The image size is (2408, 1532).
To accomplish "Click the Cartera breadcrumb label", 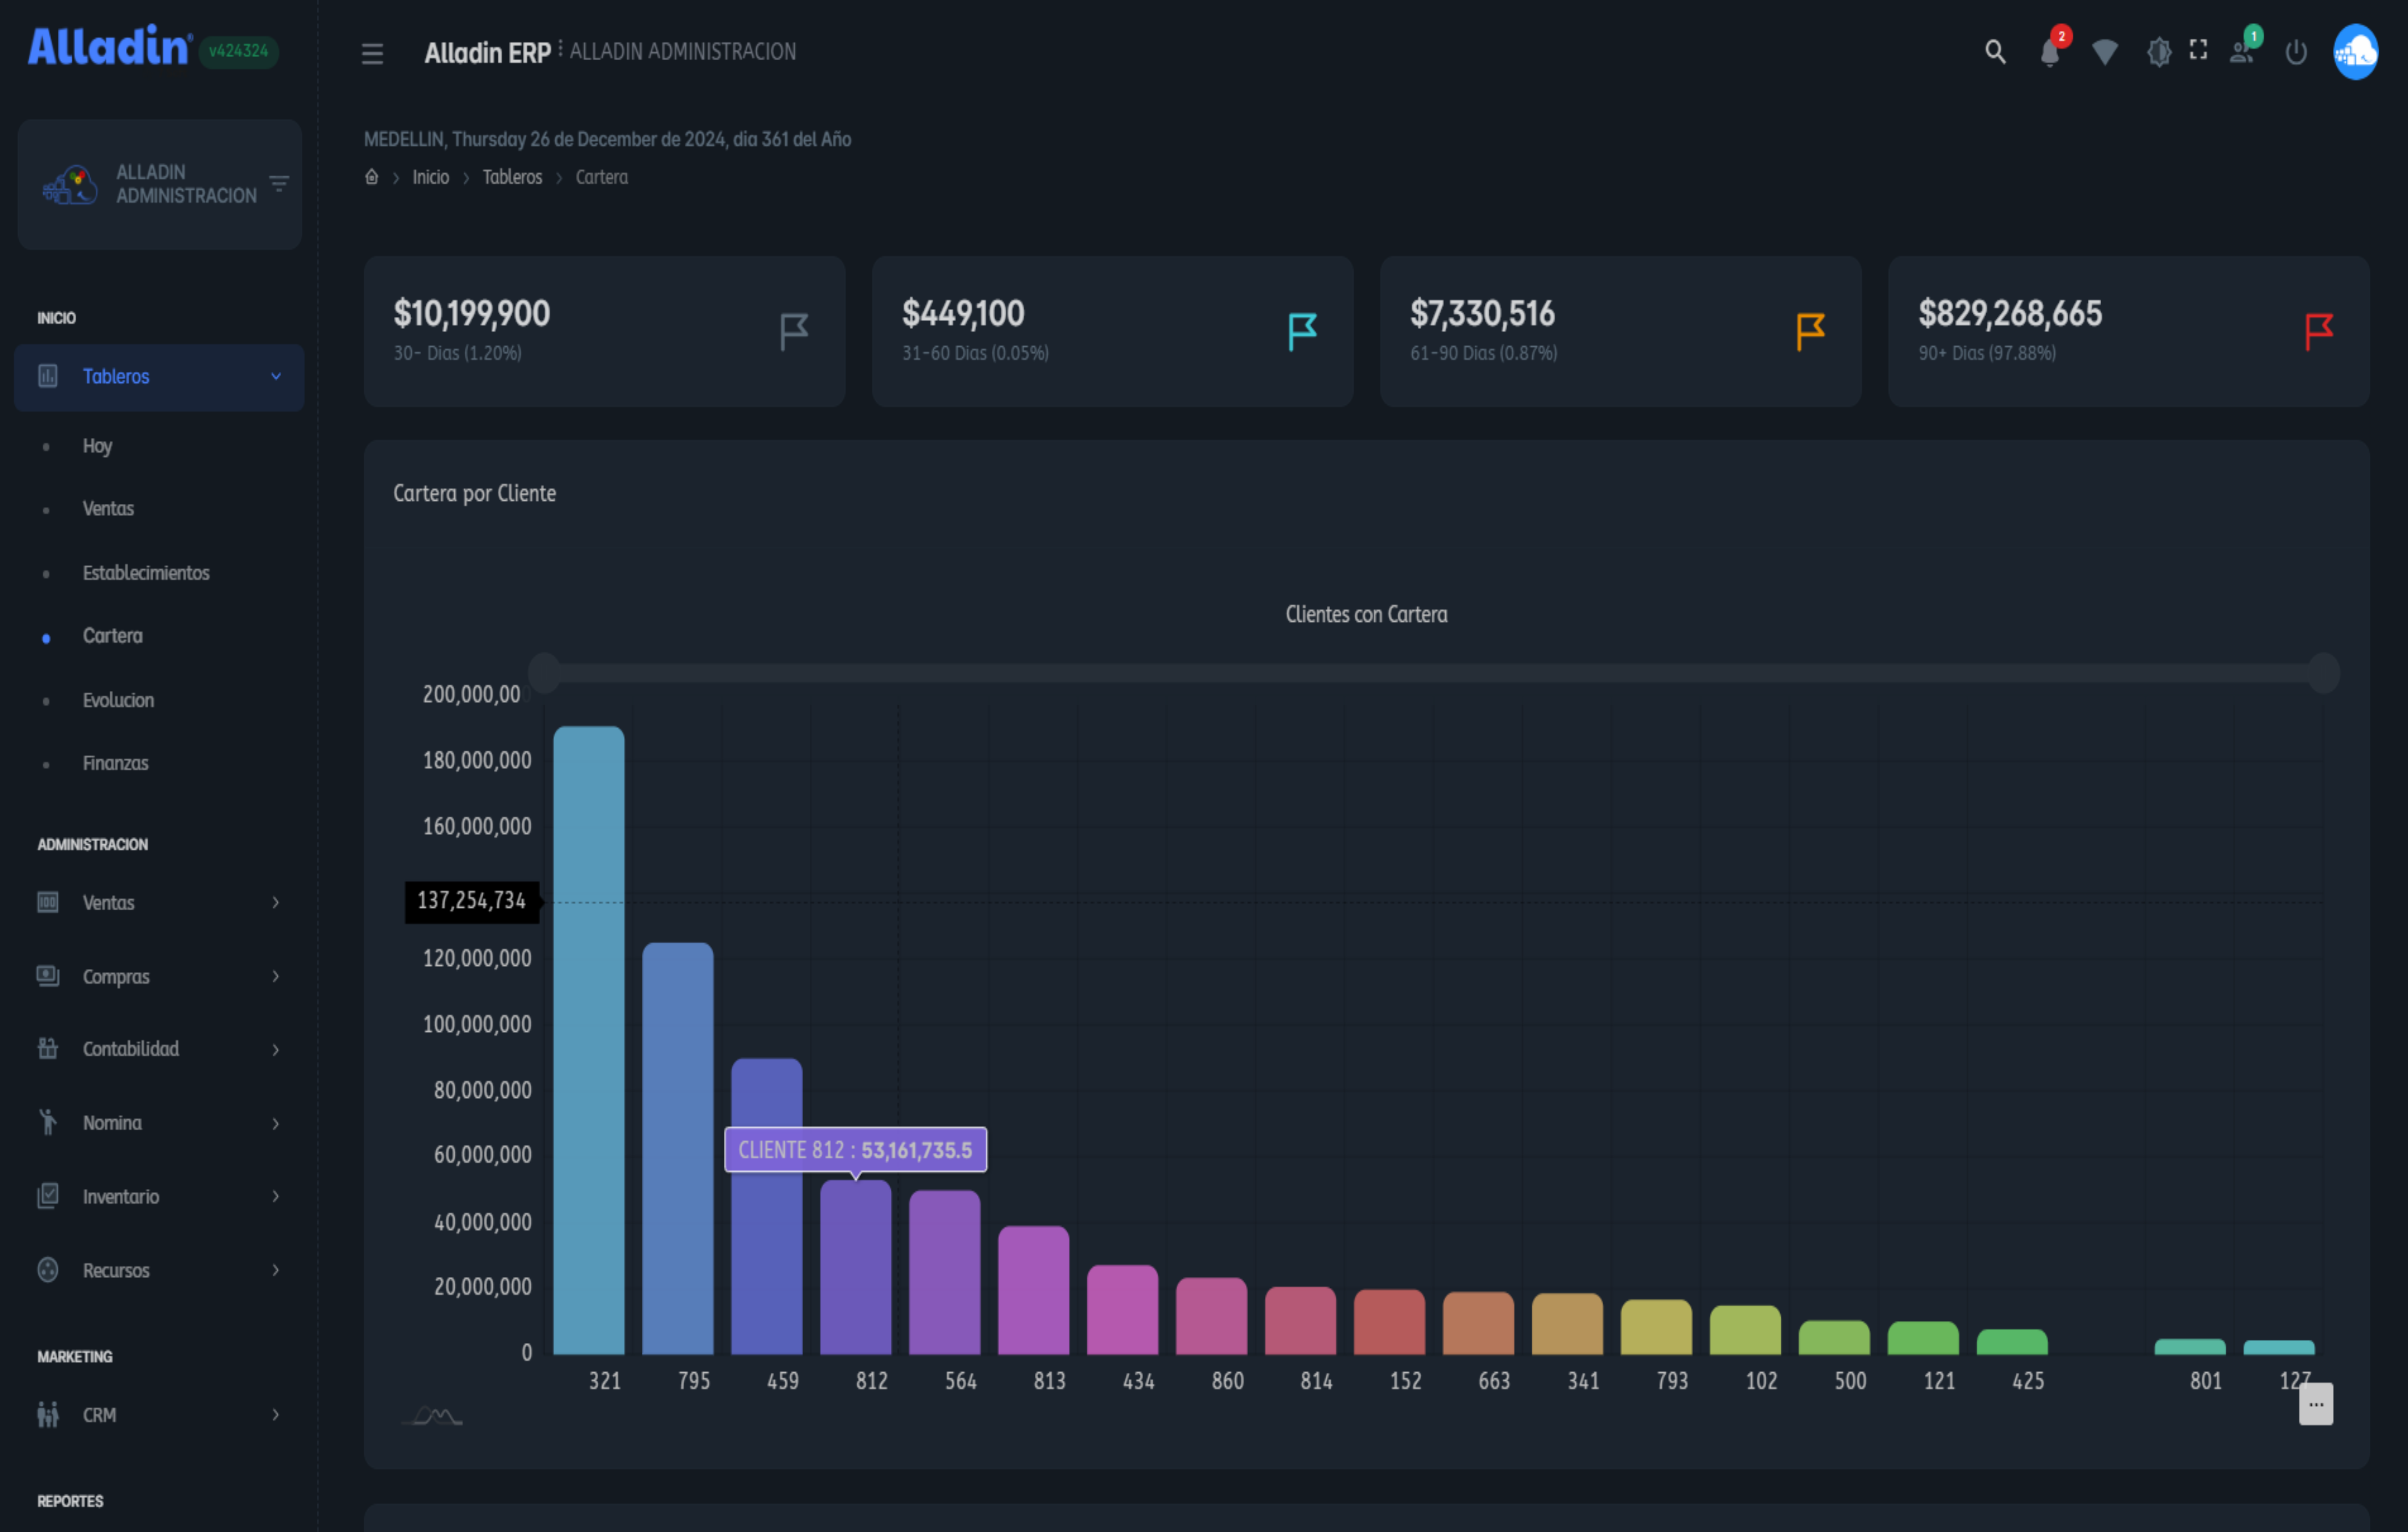I will (x=602, y=177).
